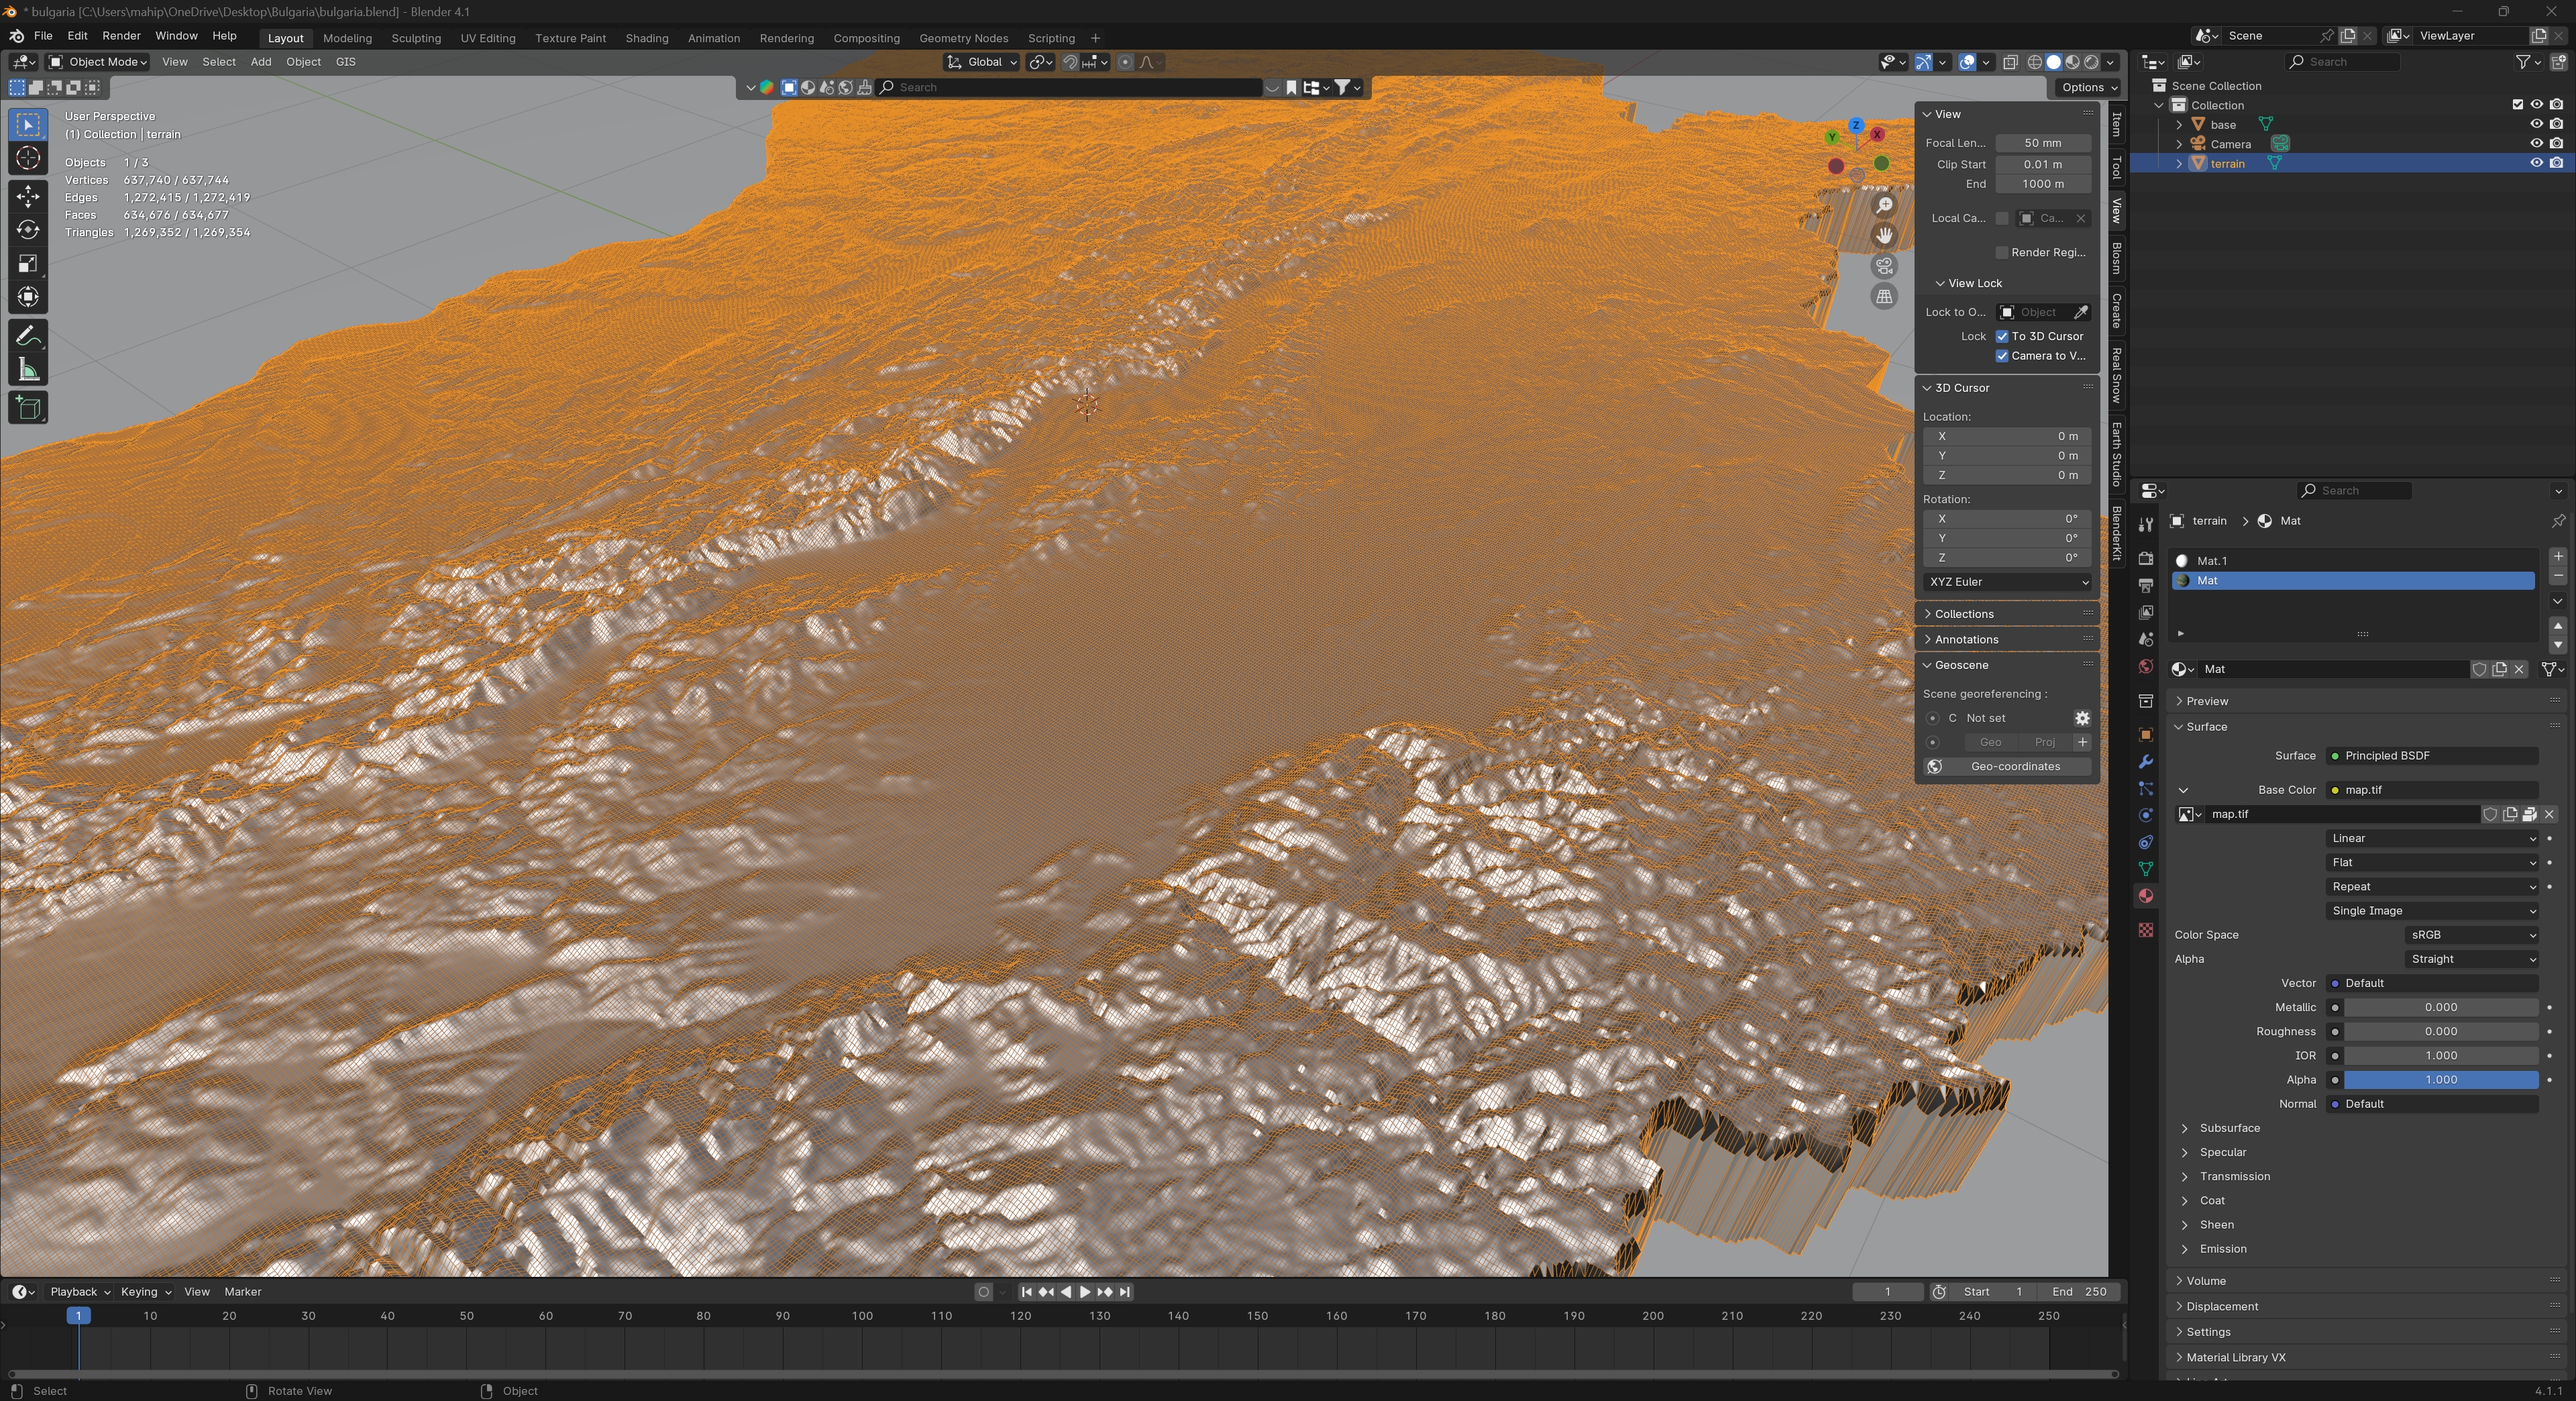This screenshot has width=2576, height=1401.
Task: Select the Scale tool
Action: click(28, 264)
